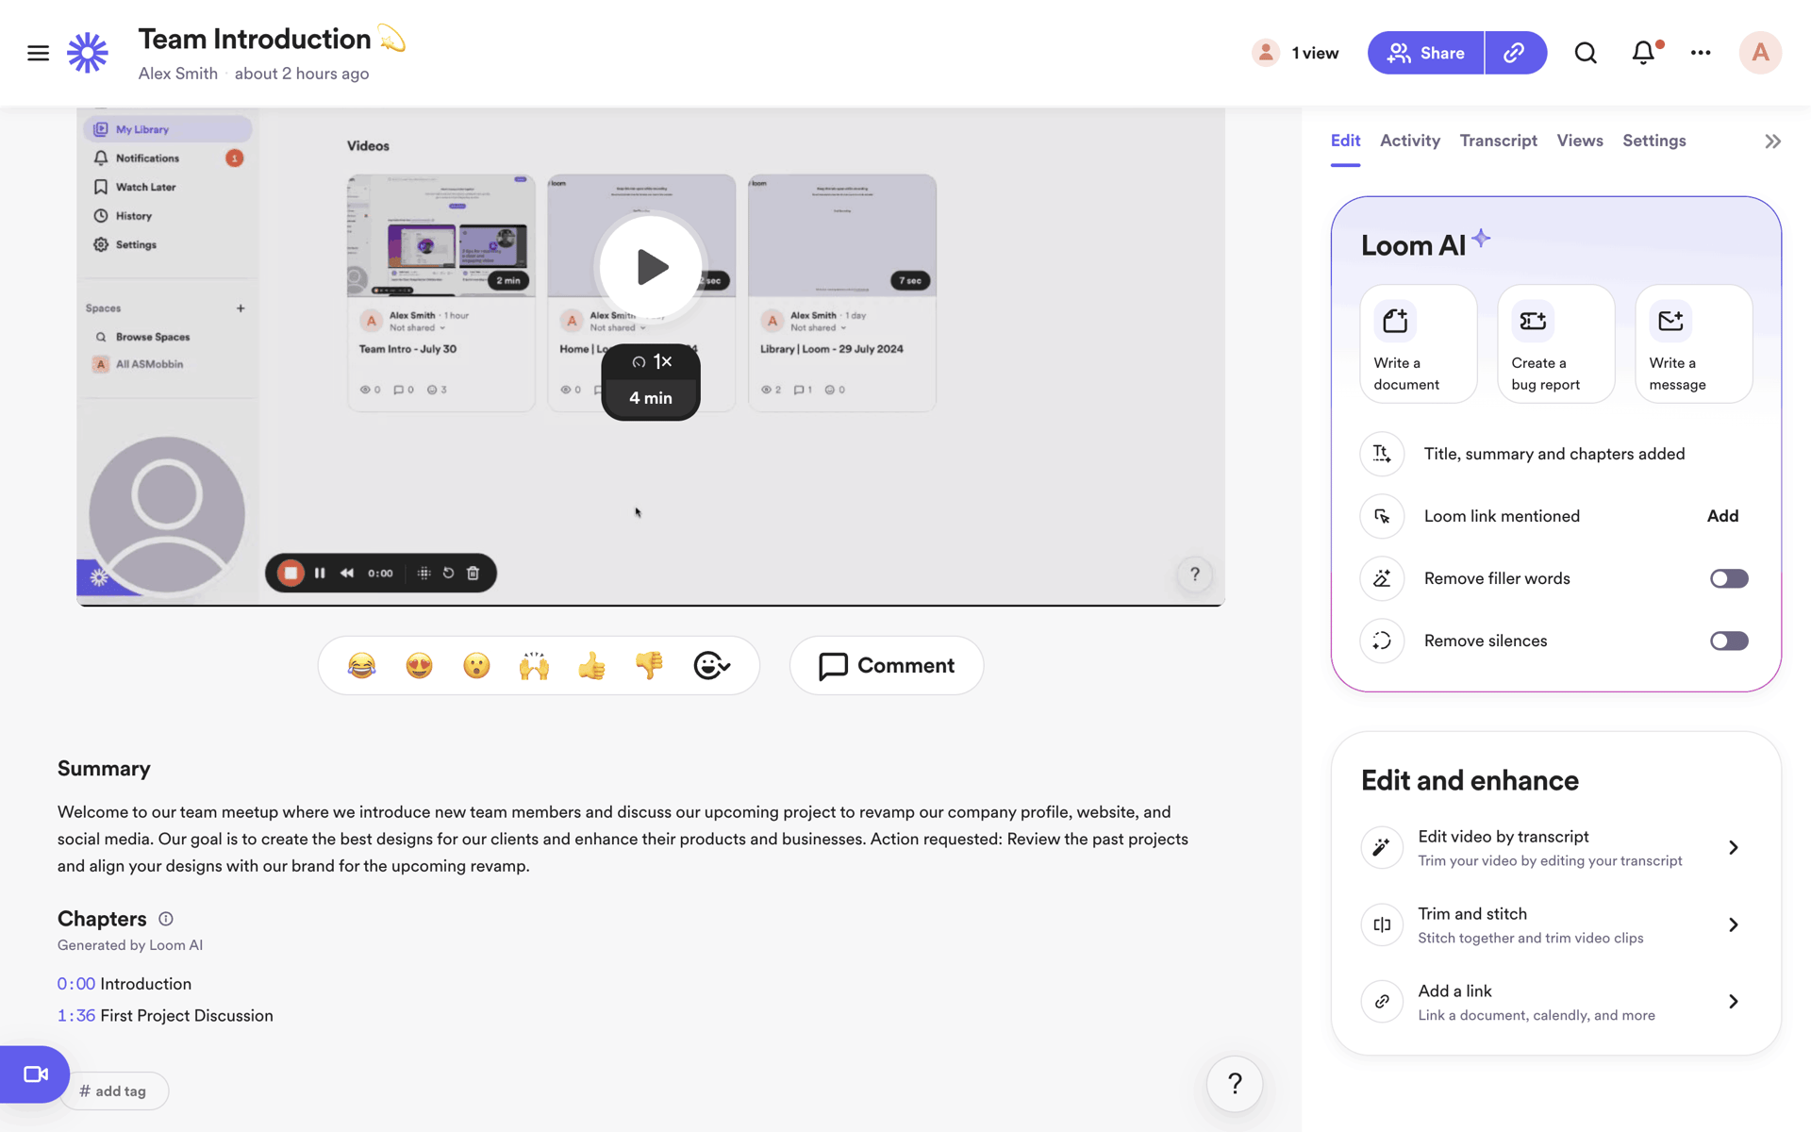The height and width of the screenshot is (1132, 1811).
Task: Open the three-dot more options menu
Action: 1701,53
